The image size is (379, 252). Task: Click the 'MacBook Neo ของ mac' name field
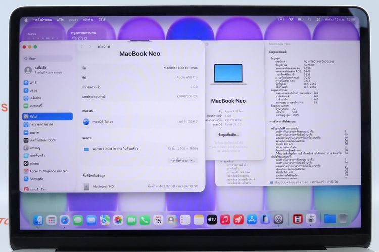pos(140,68)
